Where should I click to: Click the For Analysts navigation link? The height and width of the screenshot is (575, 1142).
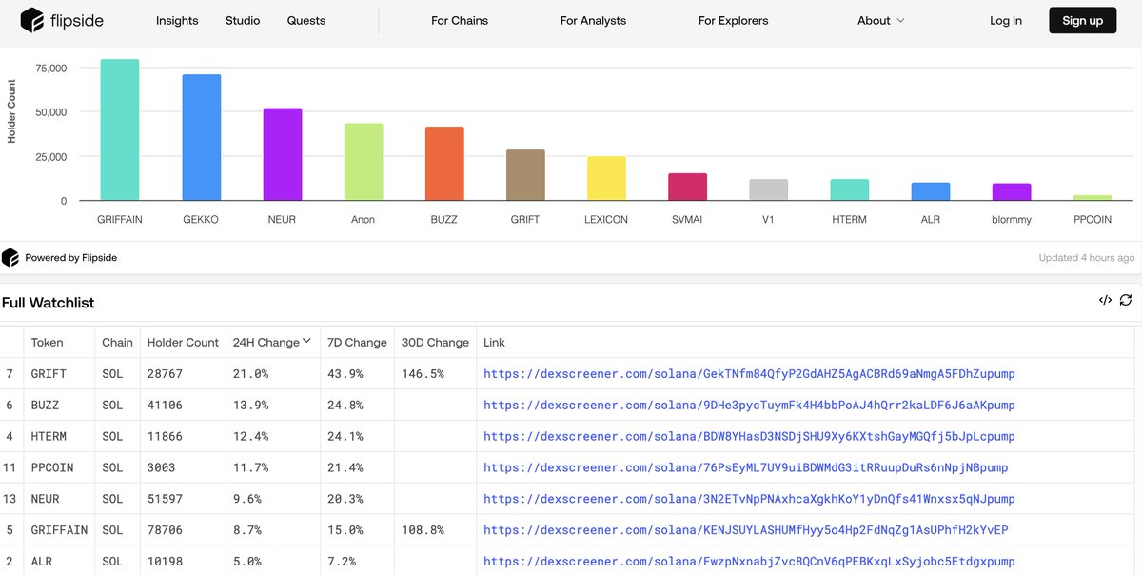tap(593, 20)
